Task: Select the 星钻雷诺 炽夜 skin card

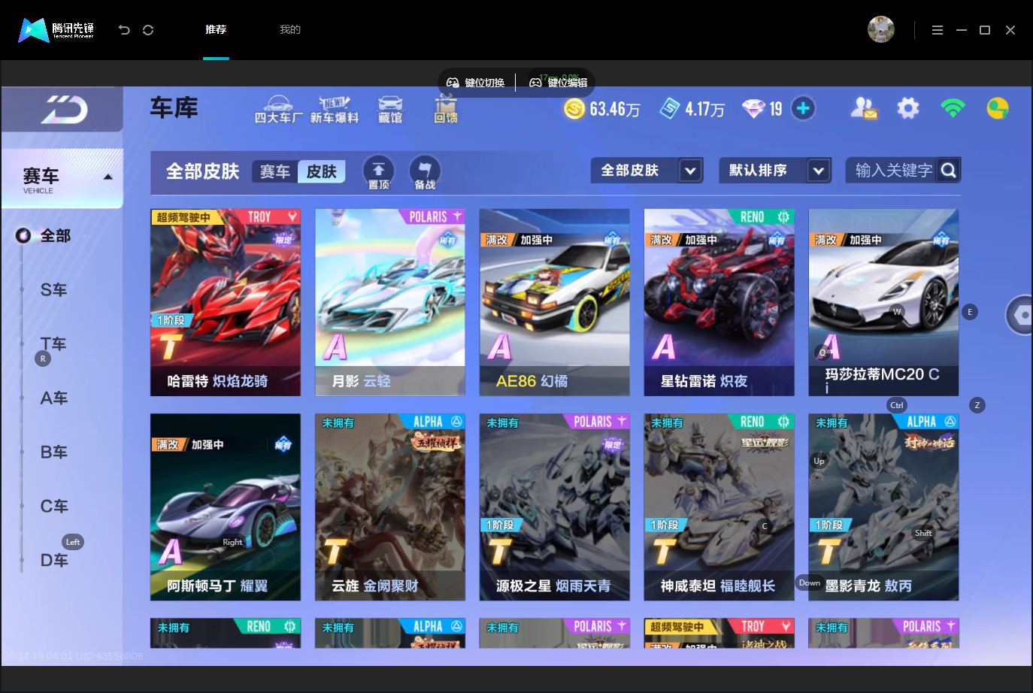Action: (719, 302)
